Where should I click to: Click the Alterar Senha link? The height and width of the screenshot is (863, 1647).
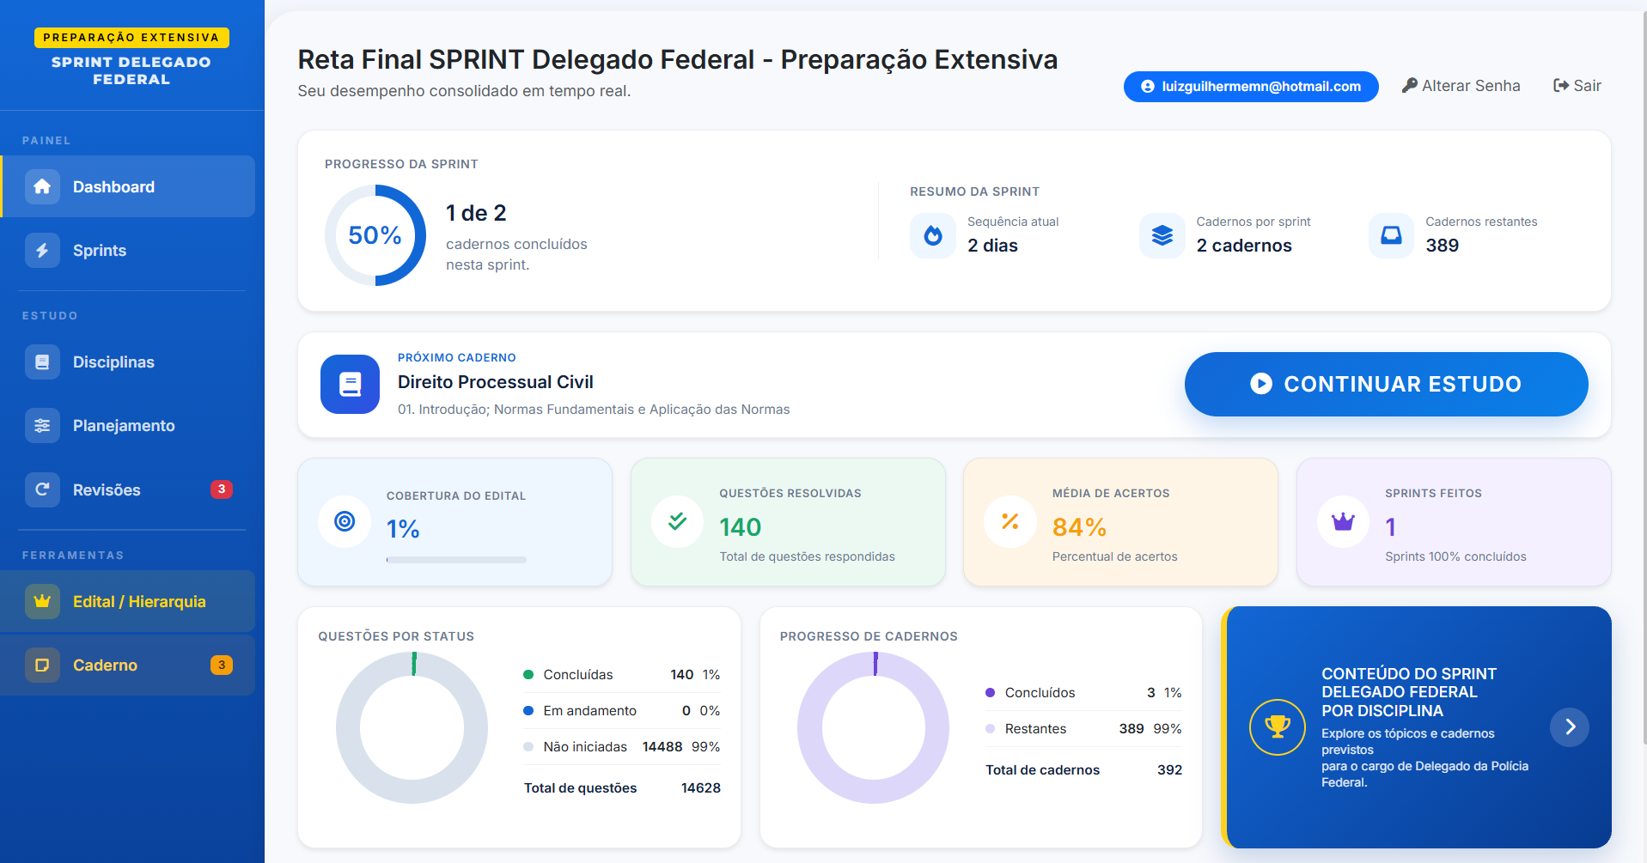[x=1461, y=85]
